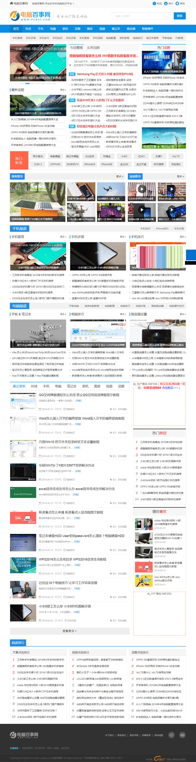Open the 运动摄影机 drone gallery thumbnail
Viewport: 196px width, 762px height.
111,192
